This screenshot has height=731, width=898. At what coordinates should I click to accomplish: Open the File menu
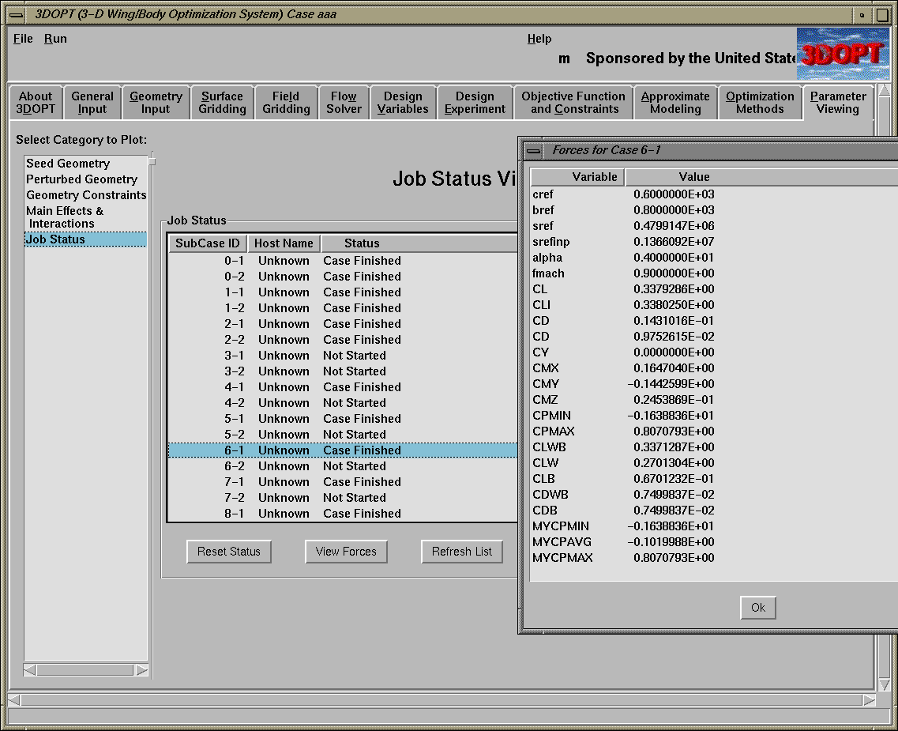coord(23,39)
